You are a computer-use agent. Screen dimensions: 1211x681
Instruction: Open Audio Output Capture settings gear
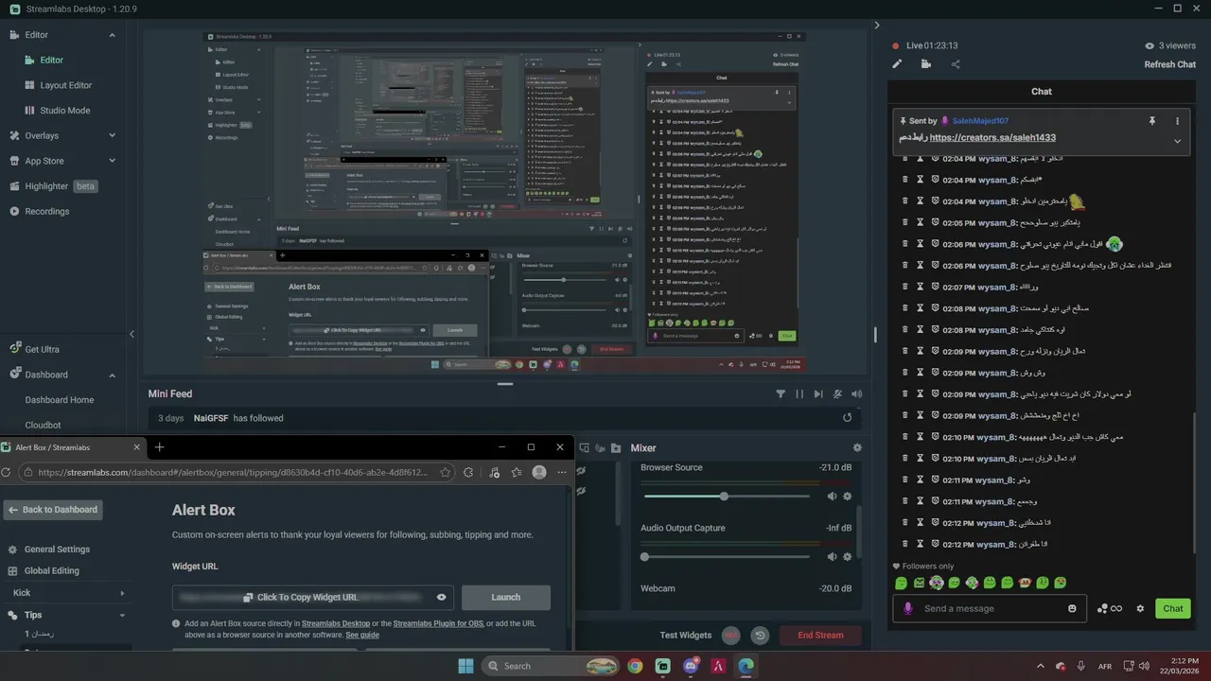pos(847,557)
